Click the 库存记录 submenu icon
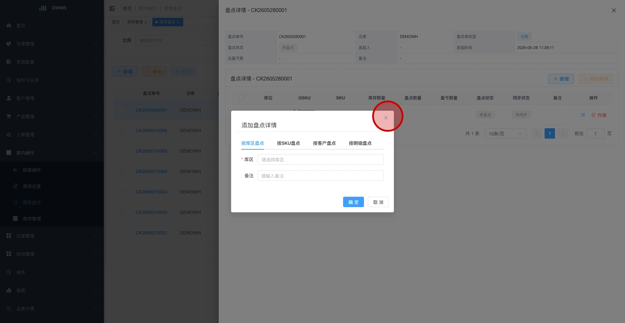 15,186
